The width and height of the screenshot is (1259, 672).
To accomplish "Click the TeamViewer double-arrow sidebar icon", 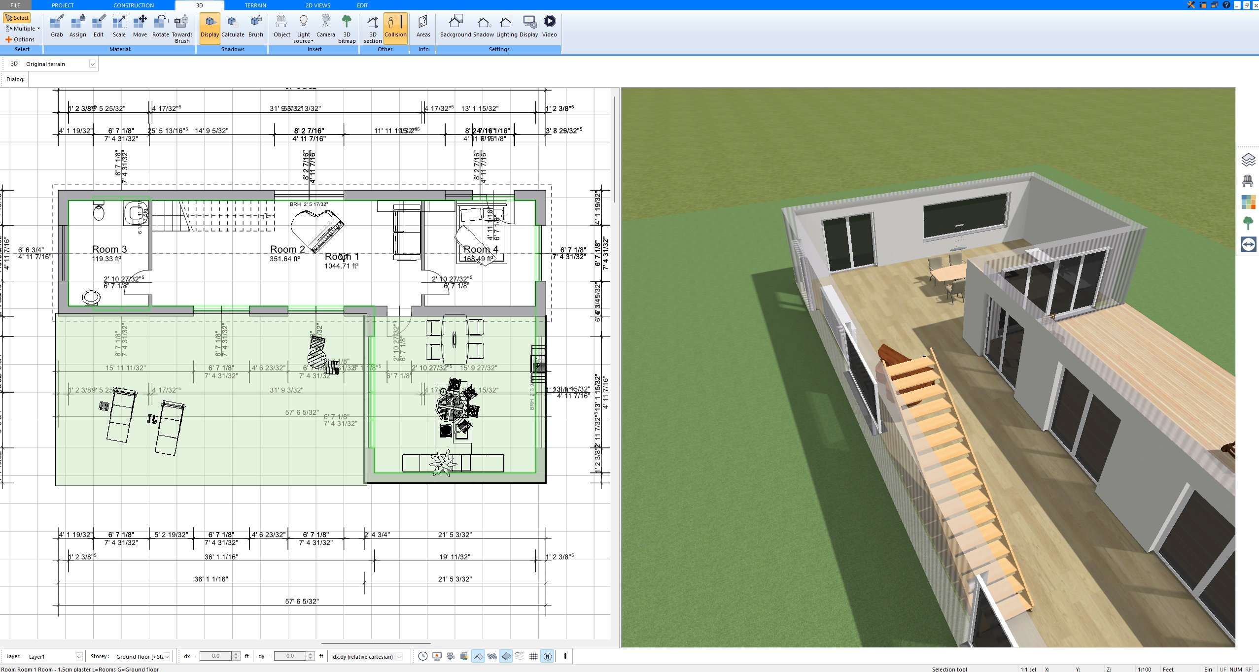I will pos(1248,244).
